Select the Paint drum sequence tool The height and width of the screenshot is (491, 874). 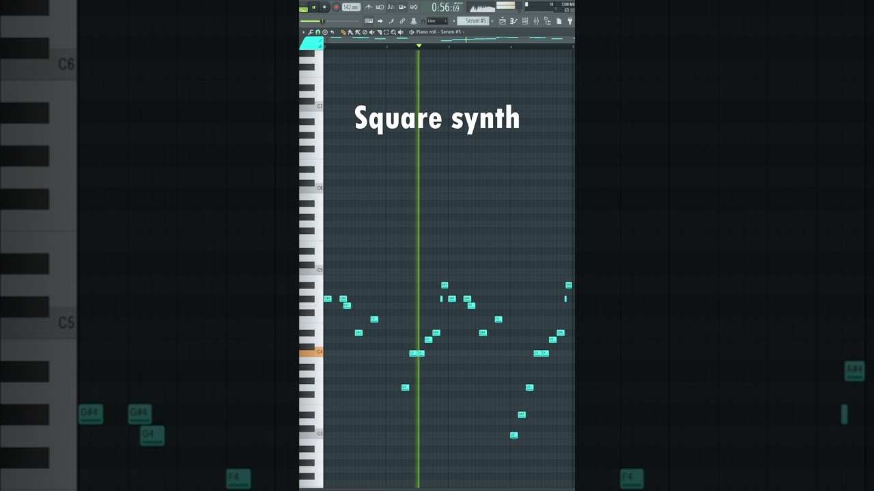point(357,32)
